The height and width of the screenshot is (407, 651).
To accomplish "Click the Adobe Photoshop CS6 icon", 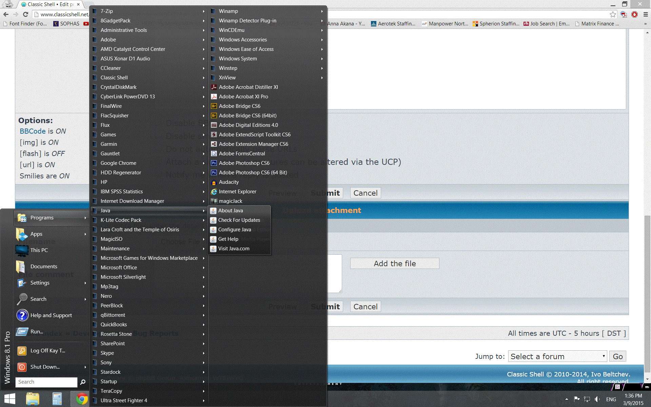I will (214, 163).
